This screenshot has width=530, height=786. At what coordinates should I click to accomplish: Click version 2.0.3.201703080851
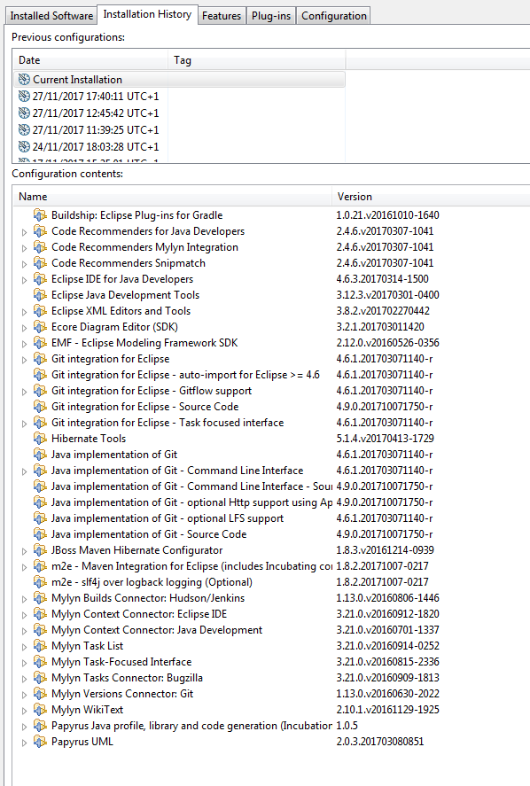[379, 742]
